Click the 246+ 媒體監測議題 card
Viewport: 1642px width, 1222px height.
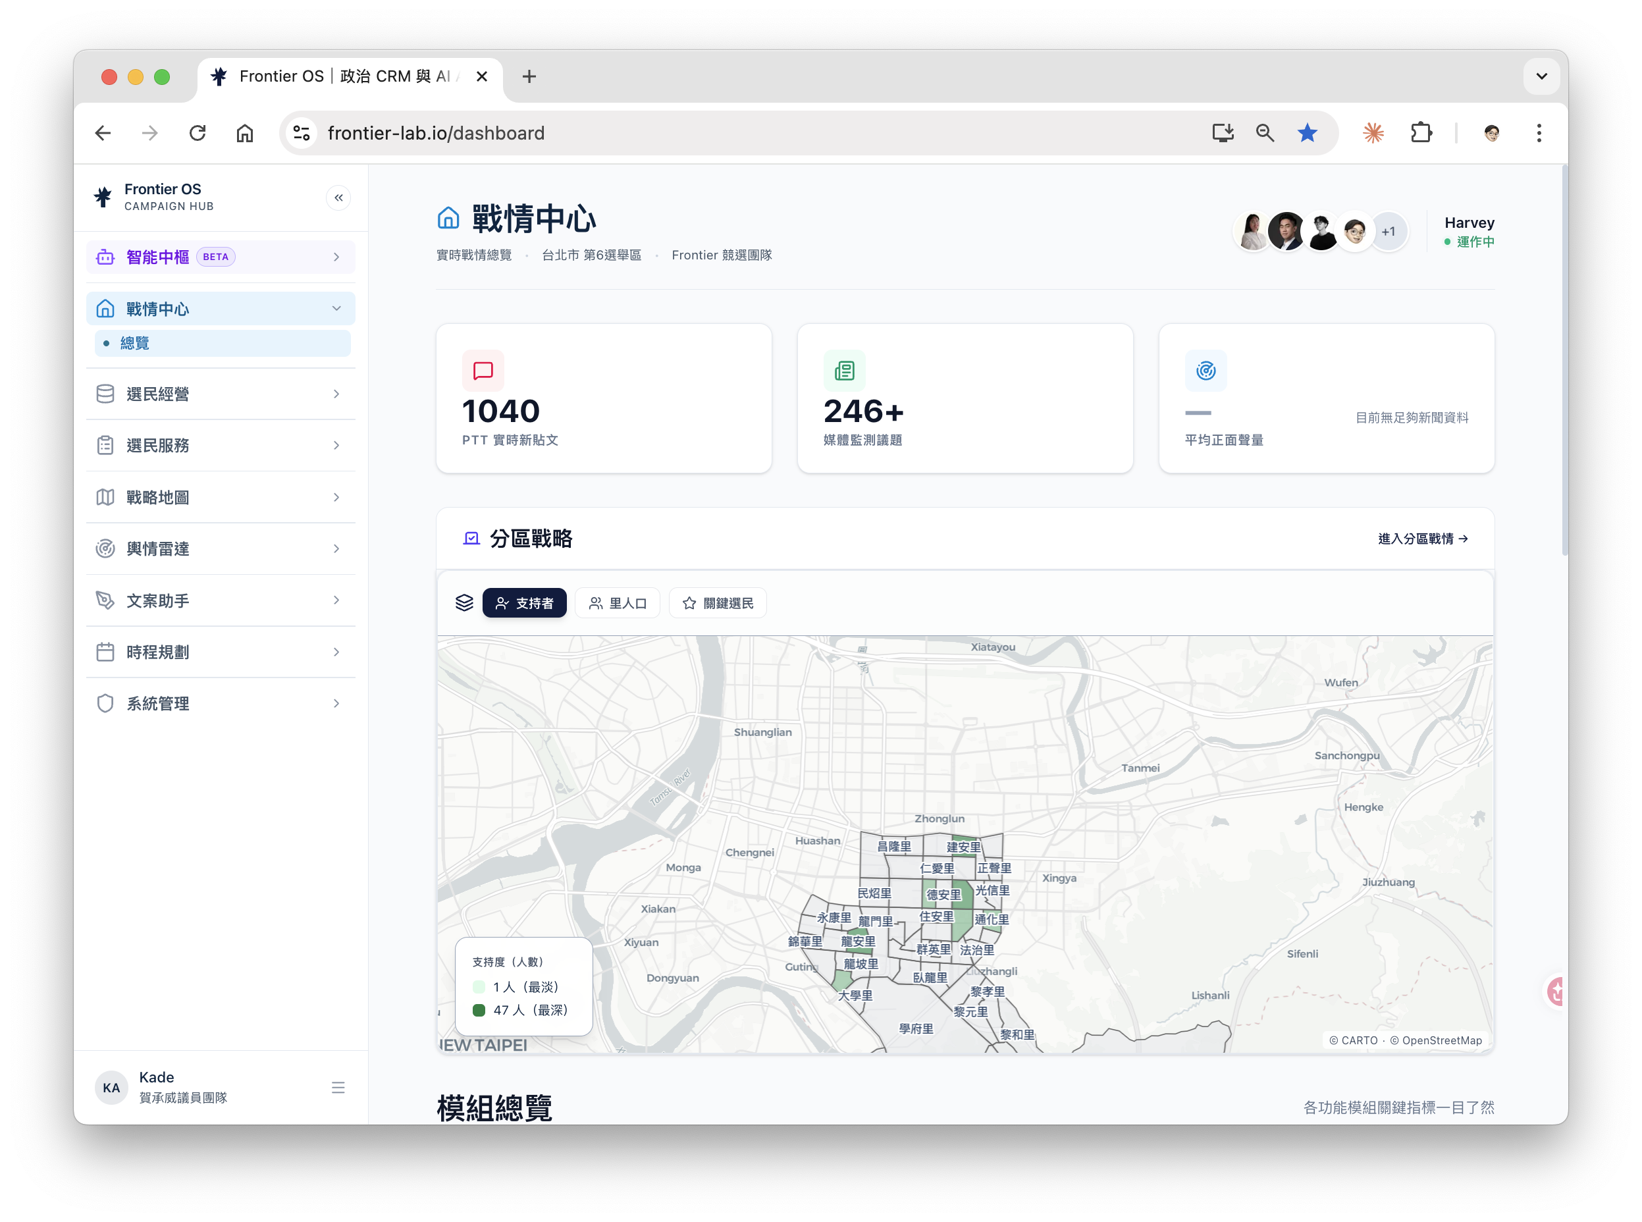[965, 398]
